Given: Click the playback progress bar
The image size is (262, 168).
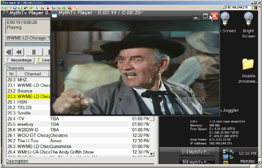Looking at the screenshot, I should tap(28, 44).
